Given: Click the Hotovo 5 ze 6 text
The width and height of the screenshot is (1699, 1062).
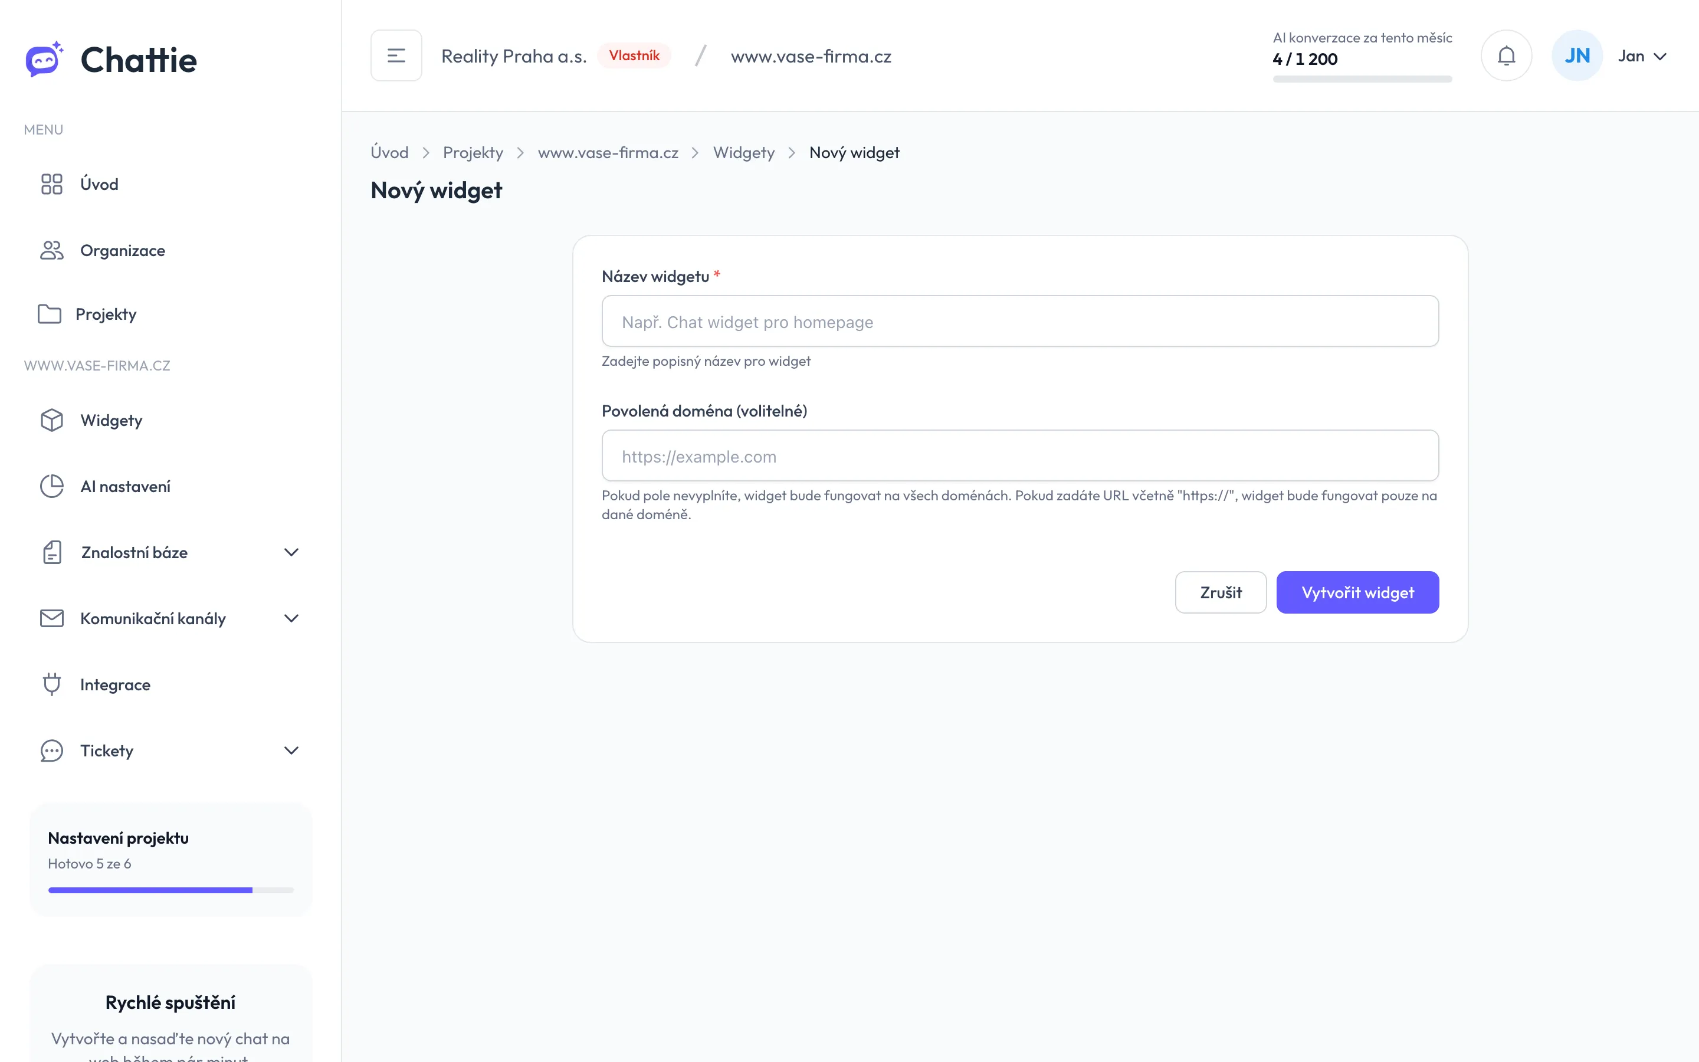Looking at the screenshot, I should coord(89,863).
